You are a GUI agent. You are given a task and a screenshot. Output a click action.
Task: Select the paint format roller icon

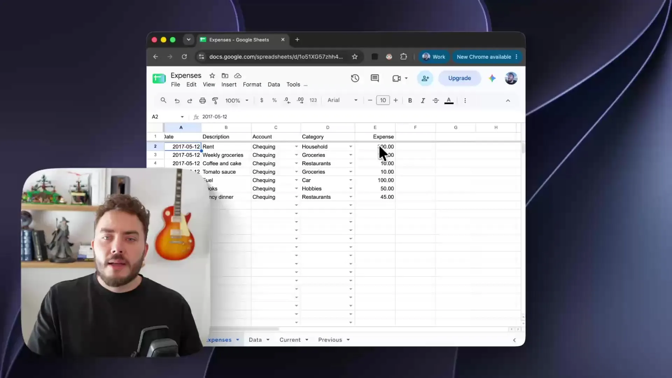[215, 100]
